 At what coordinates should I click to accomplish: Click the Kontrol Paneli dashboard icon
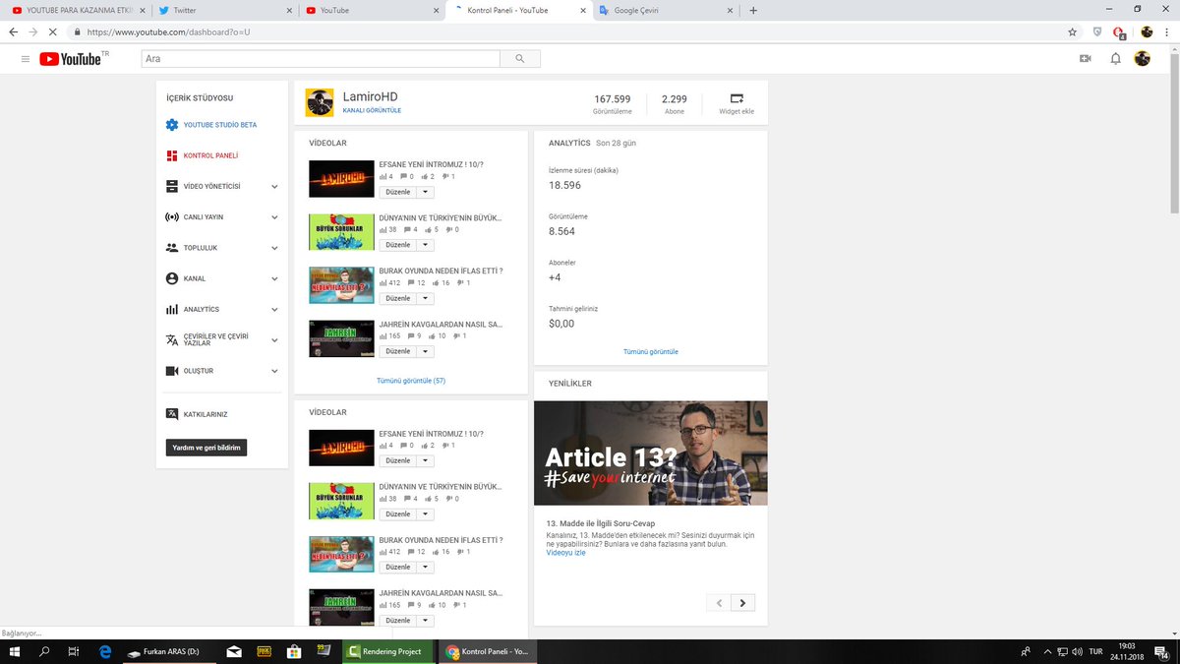click(x=172, y=155)
